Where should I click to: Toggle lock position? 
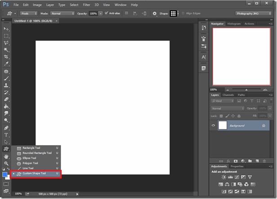tap(233, 116)
